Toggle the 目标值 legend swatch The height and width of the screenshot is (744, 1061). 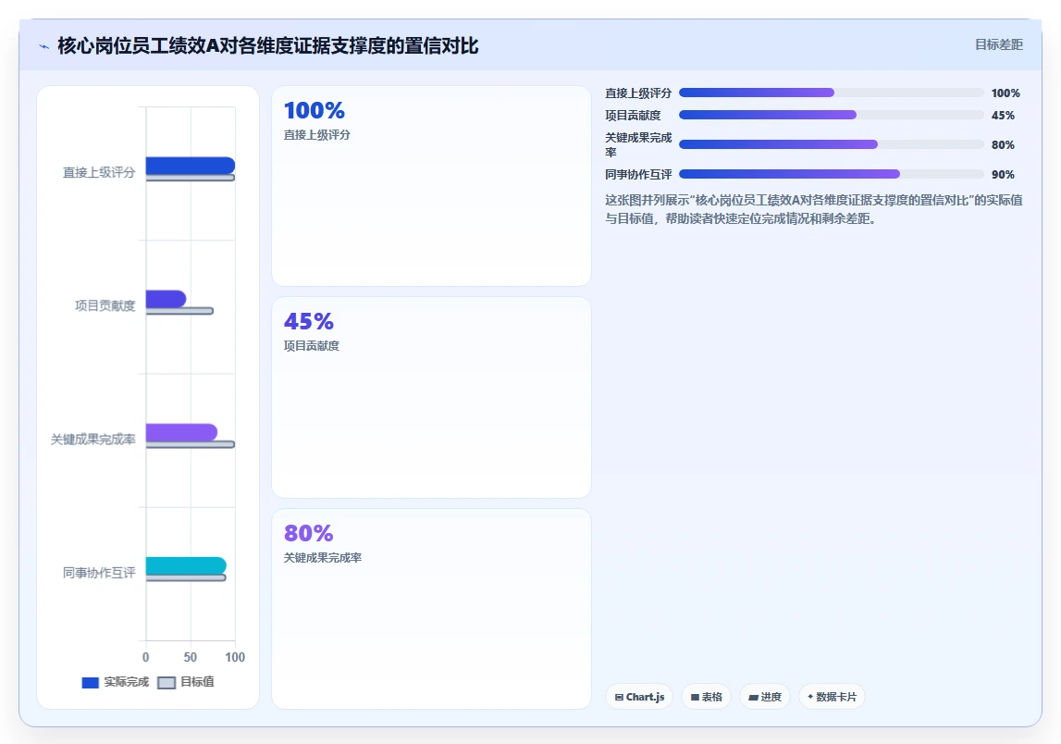(167, 682)
